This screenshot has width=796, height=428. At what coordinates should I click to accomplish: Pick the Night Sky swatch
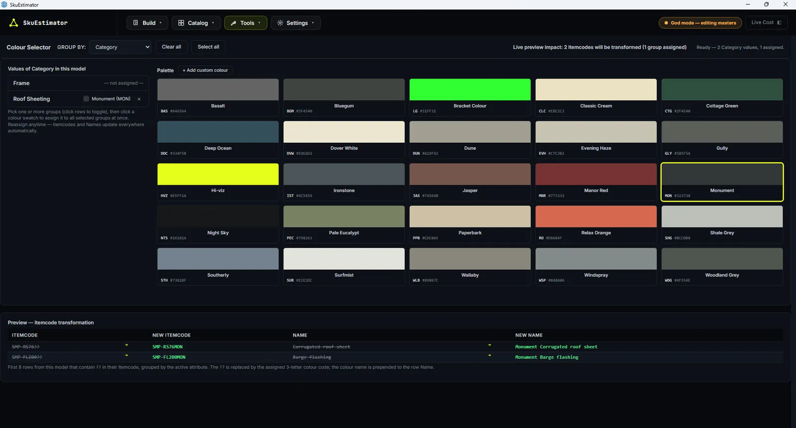point(218,224)
